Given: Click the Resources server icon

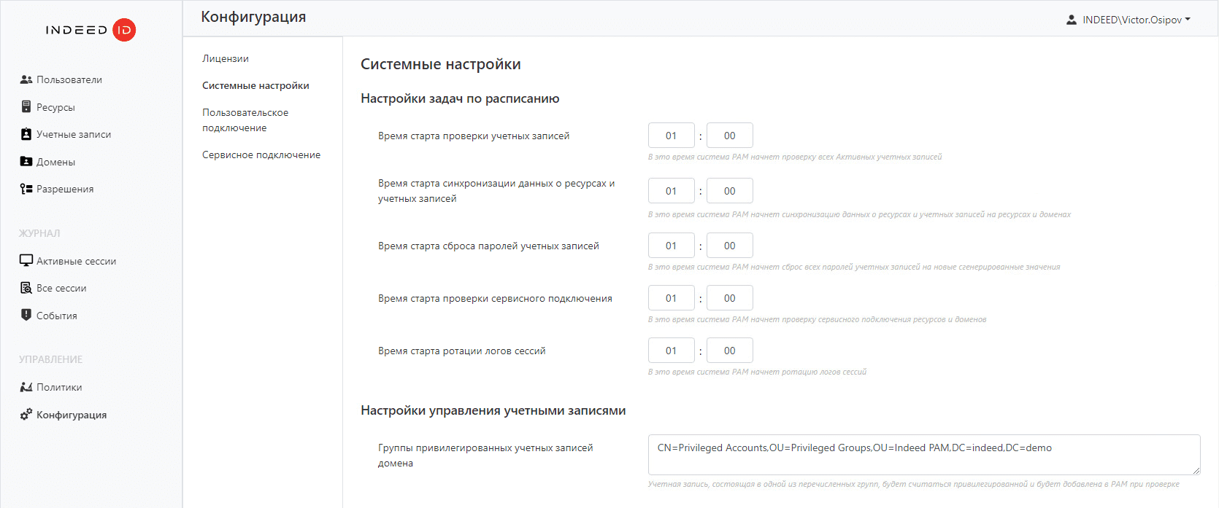Looking at the screenshot, I should [26, 107].
